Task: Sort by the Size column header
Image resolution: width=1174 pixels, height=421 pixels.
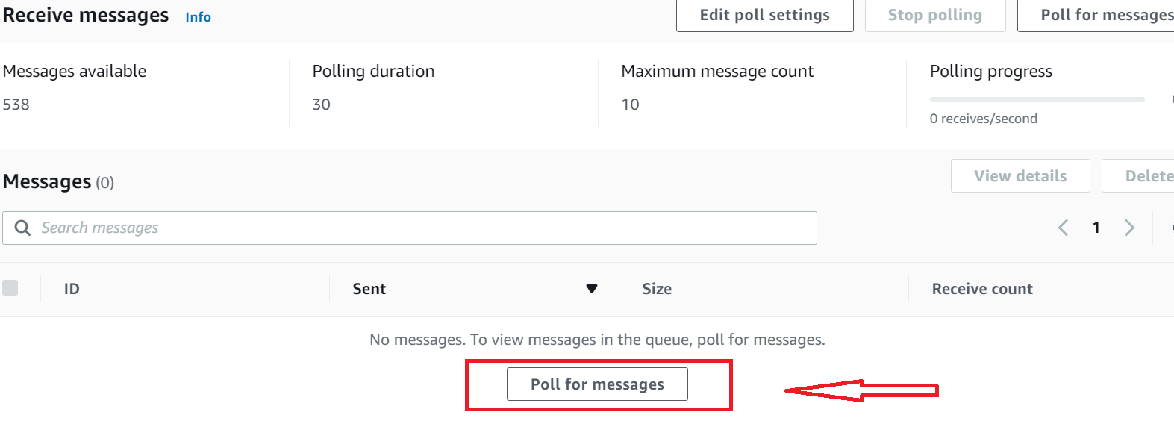Action: tap(657, 289)
